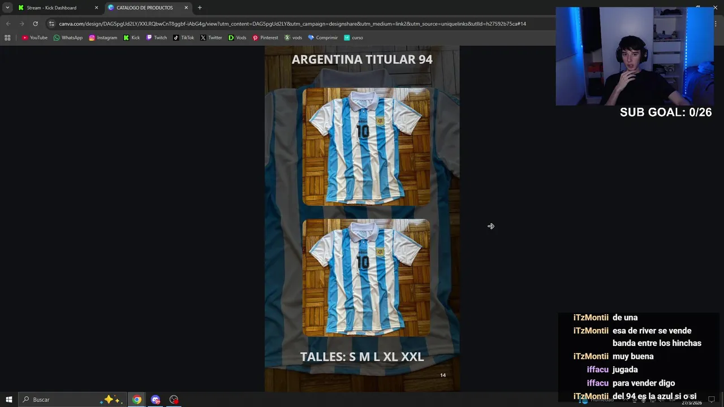Open a new browser tab

pyautogui.click(x=200, y=8)
